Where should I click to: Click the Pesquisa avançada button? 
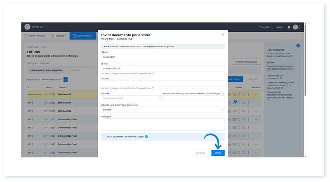pyautogui.click(x=247, y=62)
